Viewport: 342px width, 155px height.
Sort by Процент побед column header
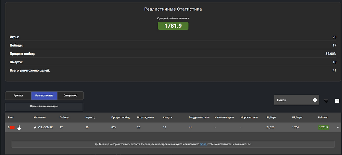120,117
